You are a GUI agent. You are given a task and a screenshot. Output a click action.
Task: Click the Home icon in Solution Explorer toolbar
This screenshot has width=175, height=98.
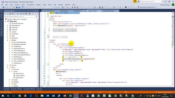pos(10,14)
